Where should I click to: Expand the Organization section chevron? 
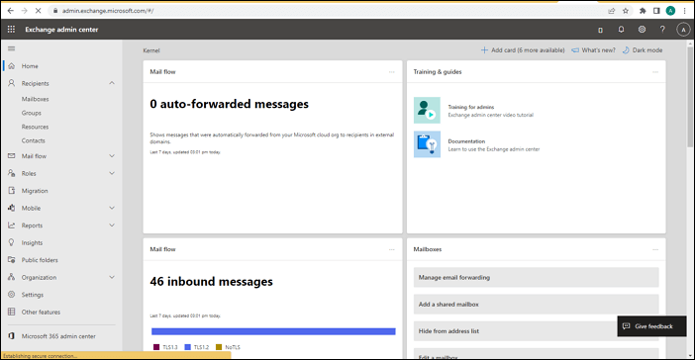tap(112, 277)
